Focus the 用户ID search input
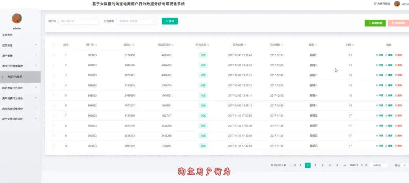This screenshot has height=183, width=409. pos(78,21)
